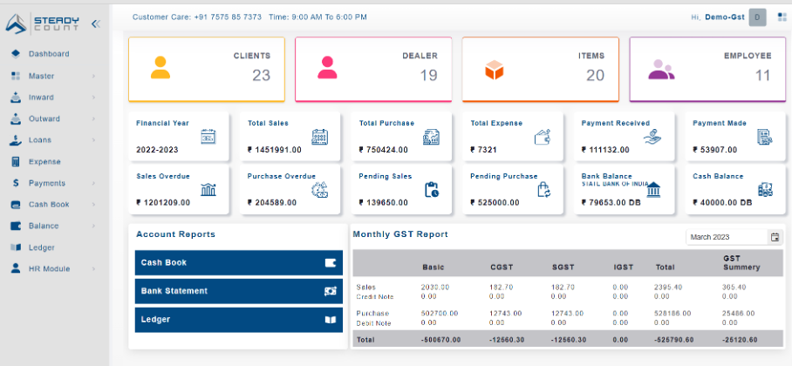Open the Expense sidebar item

click(x=44, y=161)
